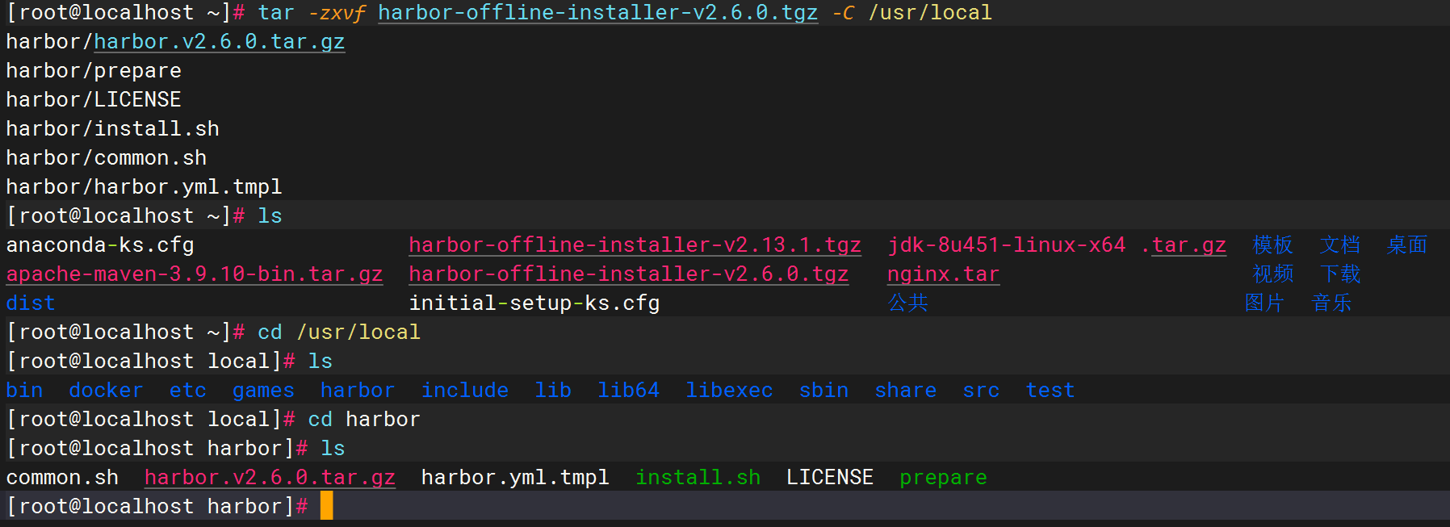Select the blue dist directory name
This screenshot has width=1450, height=527.
click(x=31, y=303)
